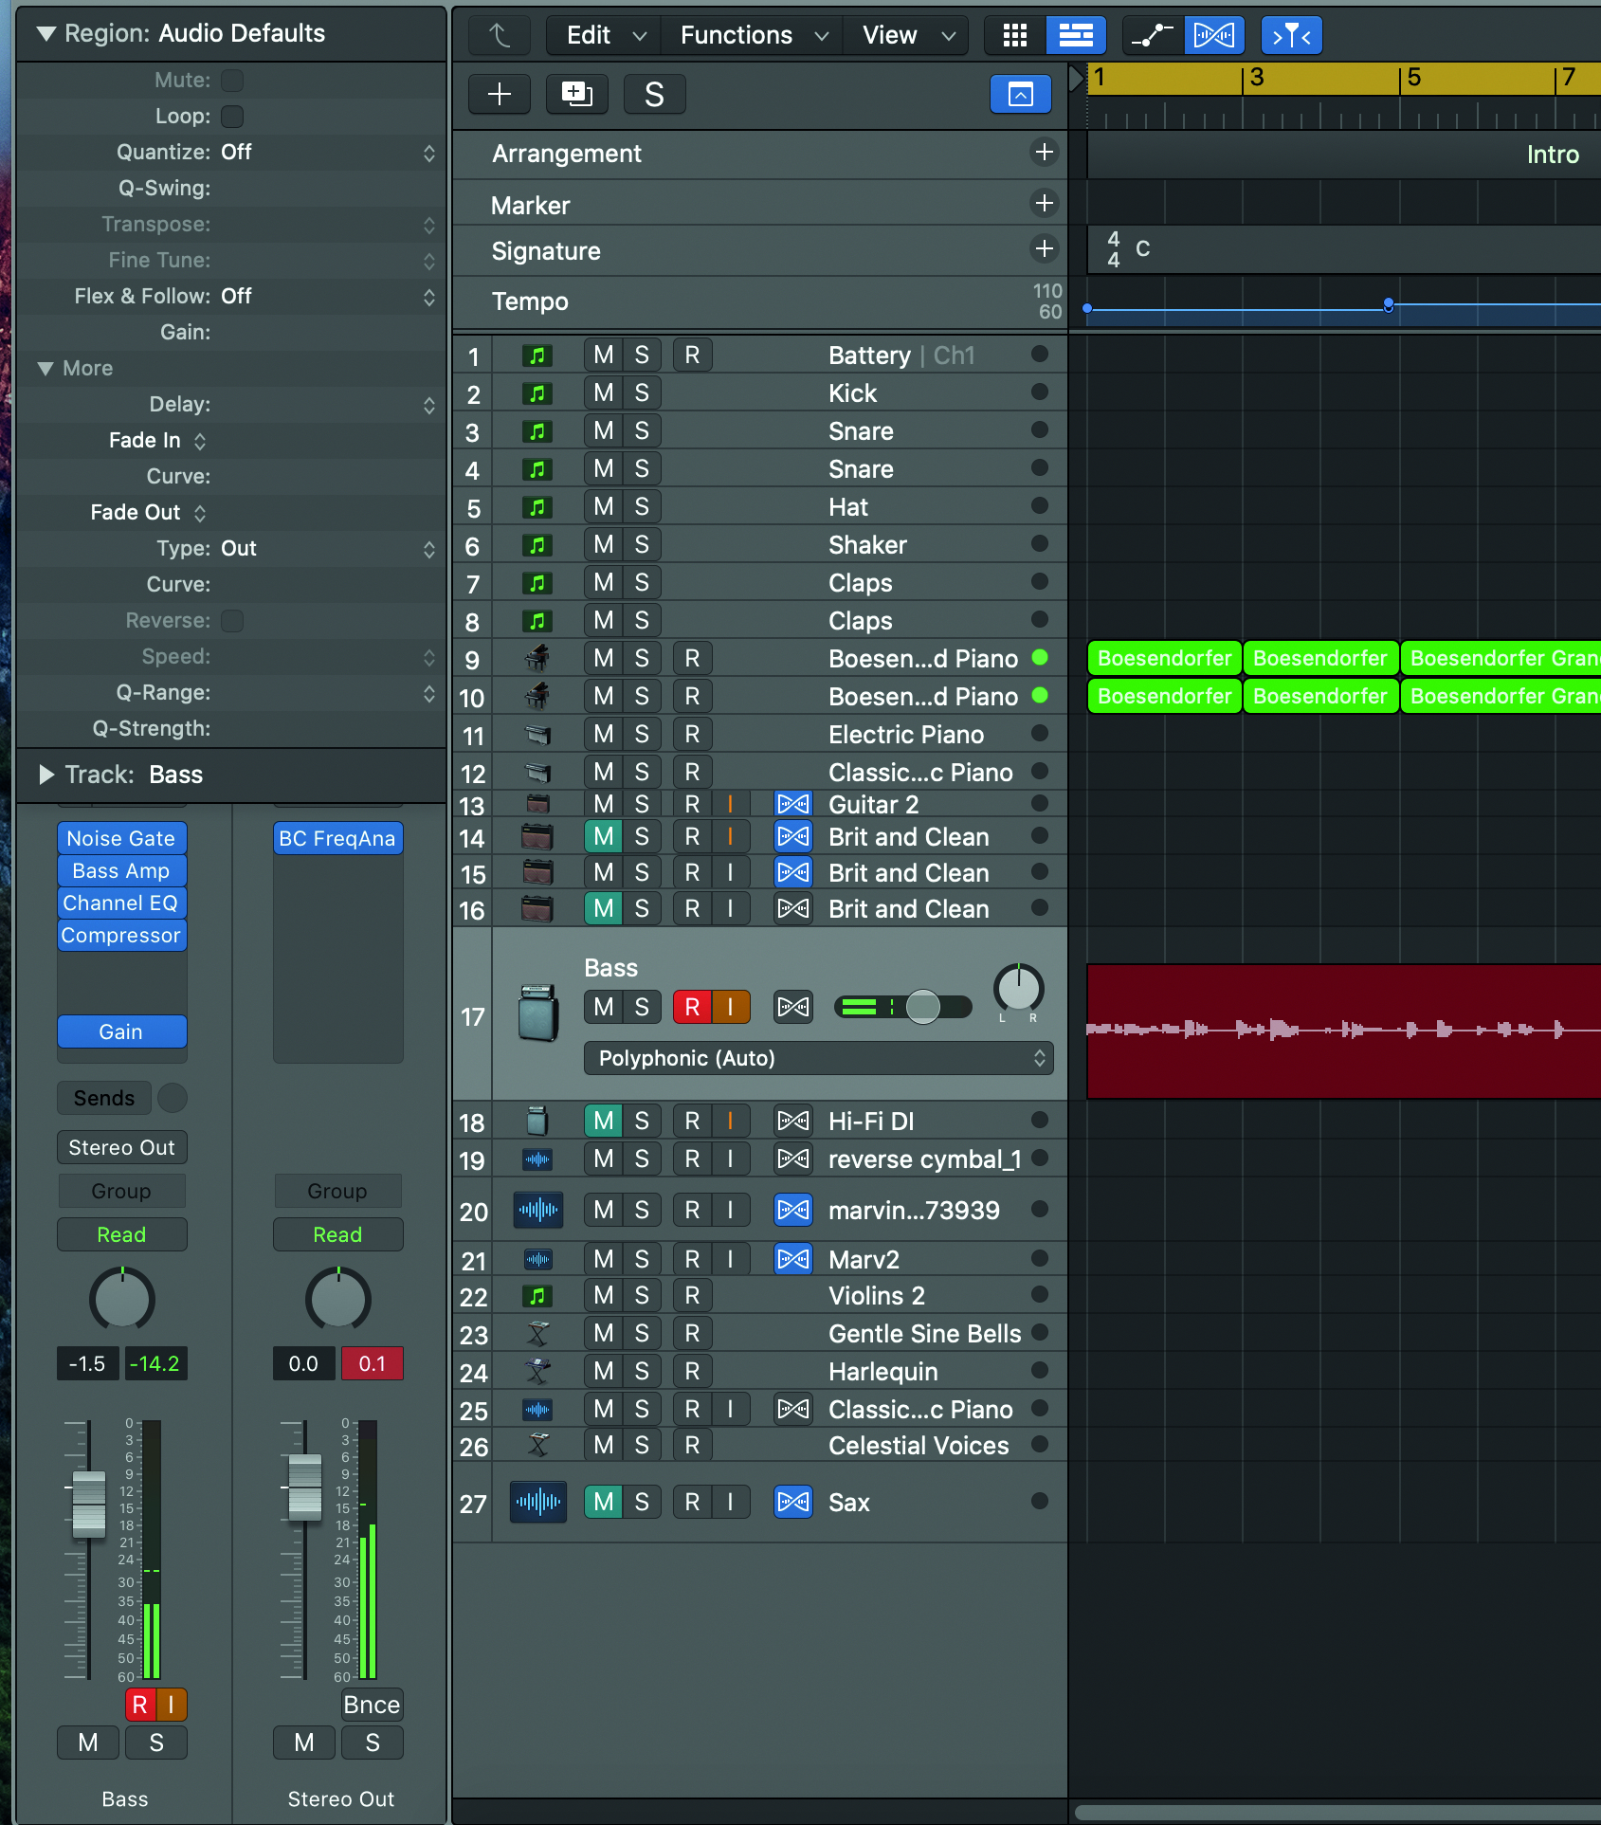1601x1825 pixels.
Task: Click the marvin...73939 track waveform icon
Action: (537, 1210)
